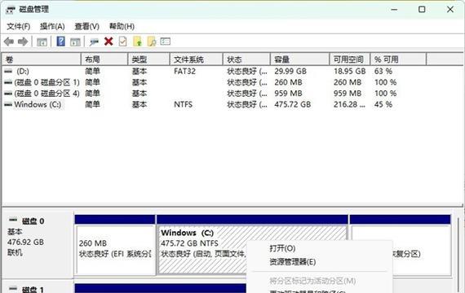Viewport: 465px width, 293px height.
Task: Open the 操作(A) menu
Action: click(x=52, y=26)
